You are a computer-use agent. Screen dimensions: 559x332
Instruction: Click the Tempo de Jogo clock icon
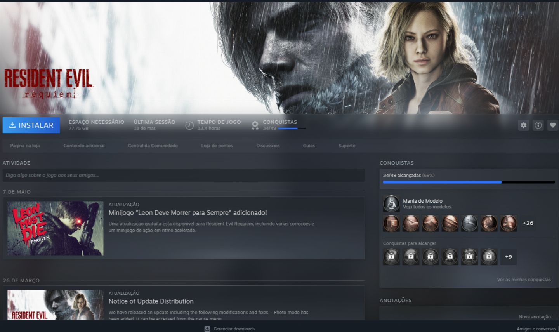tap(189, 125)
